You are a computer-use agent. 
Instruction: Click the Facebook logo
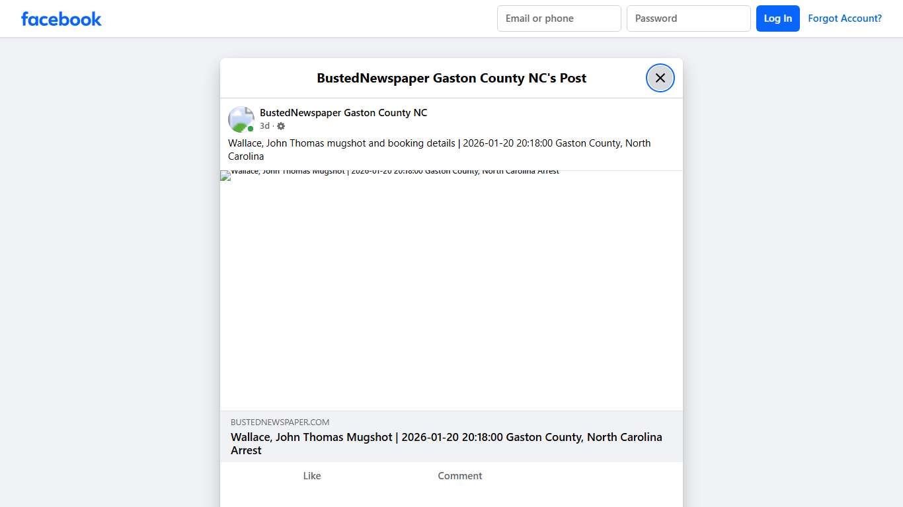click(x=61, y=18)
